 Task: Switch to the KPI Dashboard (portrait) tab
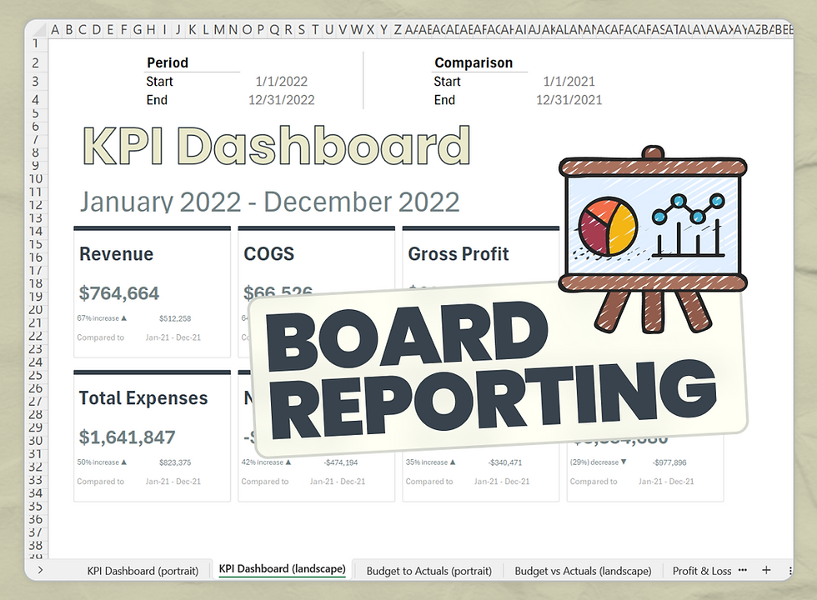pos(143,570)
